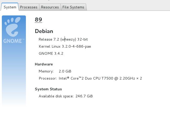
Task: Open the Resources tab
Action: coord(50,7)
